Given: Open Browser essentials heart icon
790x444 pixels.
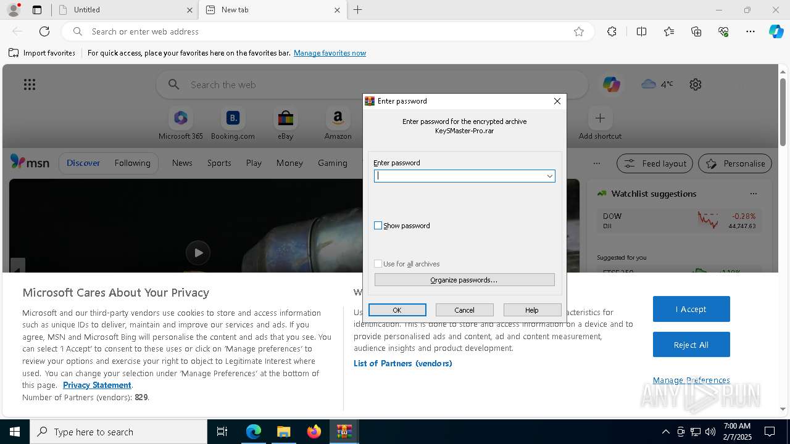Looking at the screenshot, I should click(723, 31).
